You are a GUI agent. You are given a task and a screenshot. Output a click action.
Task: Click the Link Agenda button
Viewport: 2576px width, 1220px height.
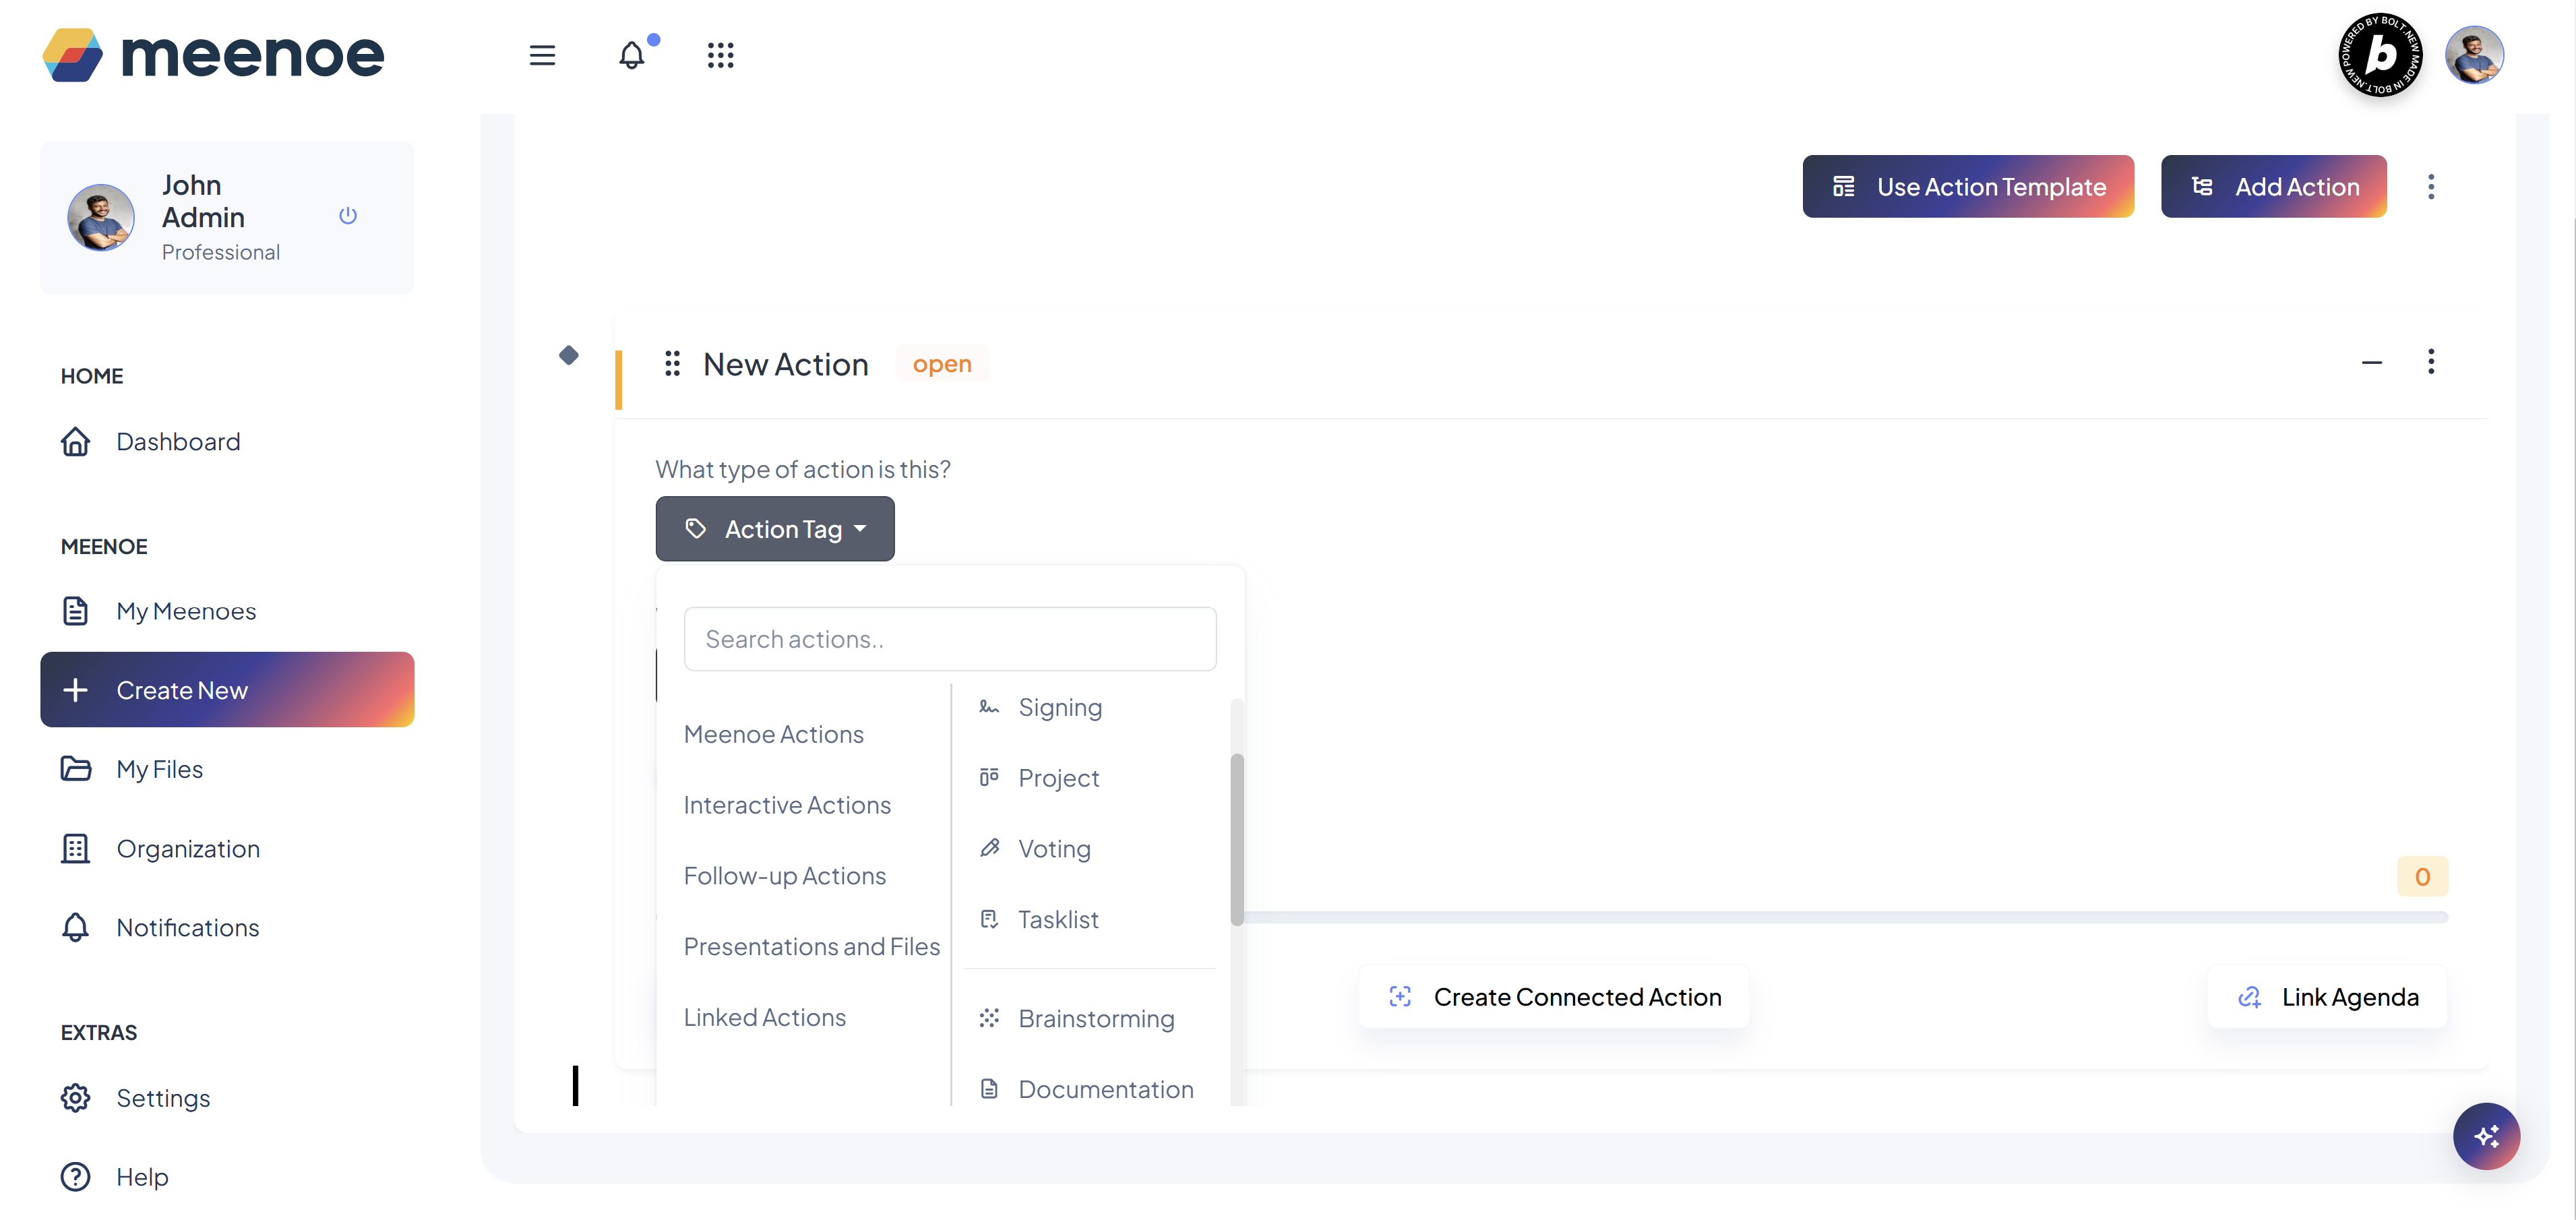point(2327,996)
